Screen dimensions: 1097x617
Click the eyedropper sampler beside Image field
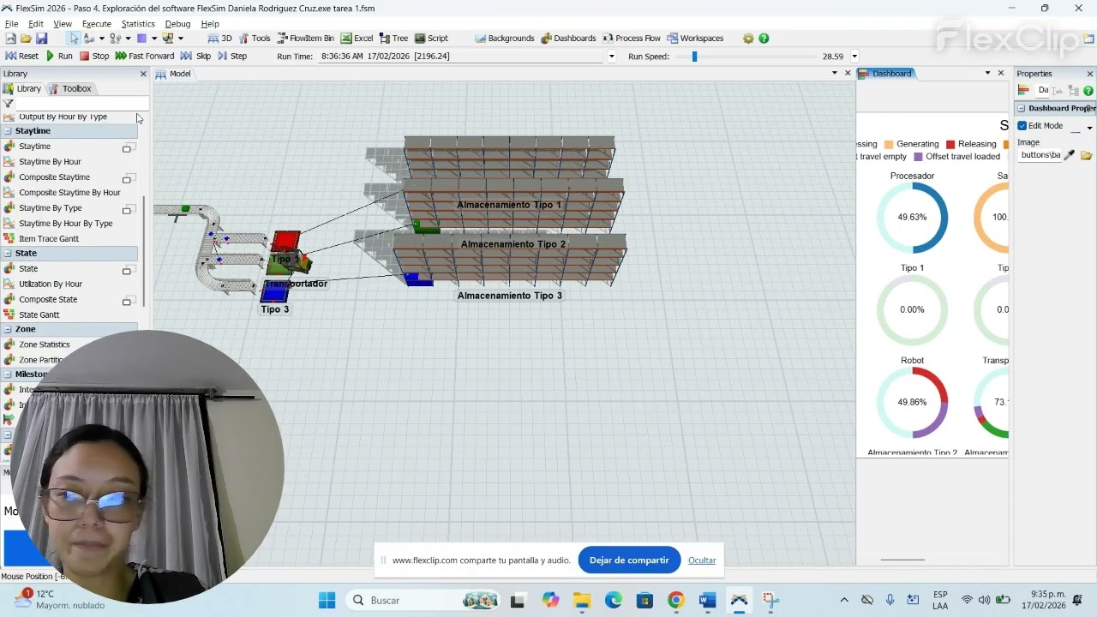pos(1070,155)
